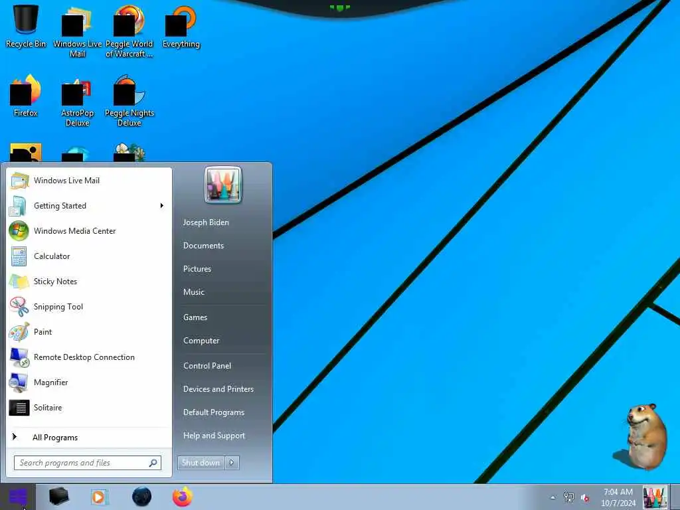Click the Solitaire icon in Start menu
The width and height of the screenshot is (680, 510).
[x=19, y=408]
